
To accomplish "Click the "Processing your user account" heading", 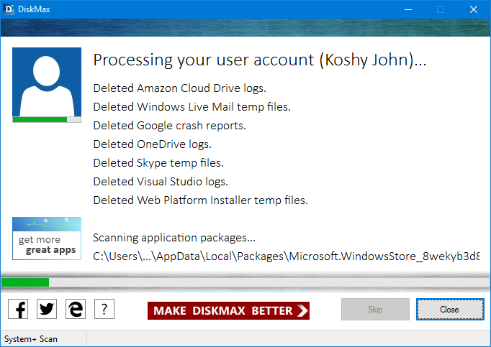I will [x=260, y=60].
